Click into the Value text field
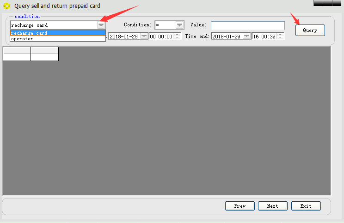The width and height of the screenshot is (344, 223). tap(248, 25)
